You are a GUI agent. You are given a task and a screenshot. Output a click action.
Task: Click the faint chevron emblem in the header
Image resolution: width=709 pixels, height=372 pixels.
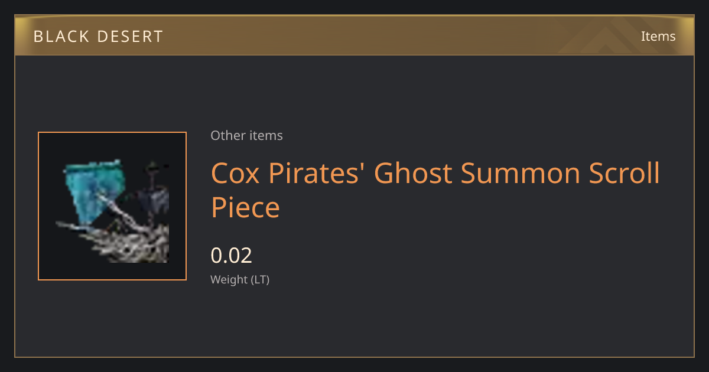614,37
